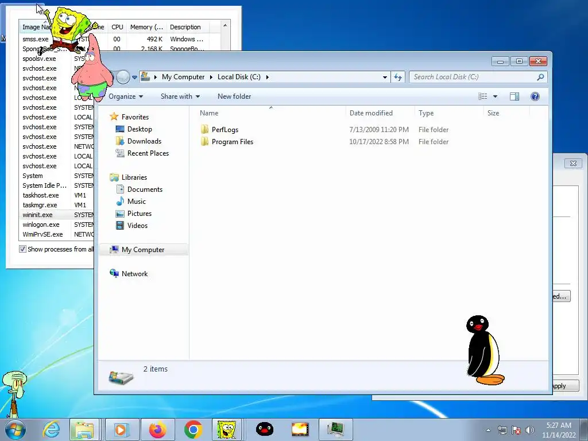
Task: Select the fire image taskbar button
Action: tap(300, 430)
